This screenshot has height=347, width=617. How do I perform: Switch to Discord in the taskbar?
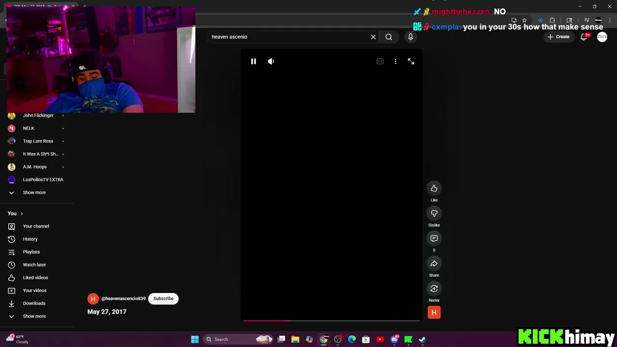394,340
